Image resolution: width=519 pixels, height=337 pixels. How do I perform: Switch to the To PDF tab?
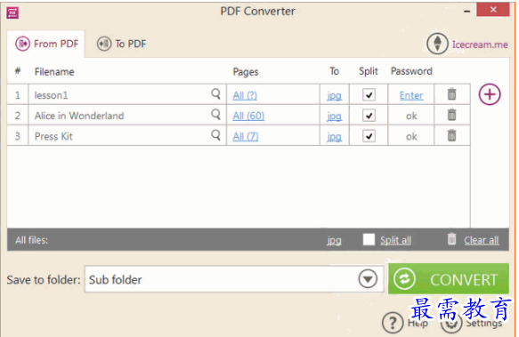click(121, 44)
